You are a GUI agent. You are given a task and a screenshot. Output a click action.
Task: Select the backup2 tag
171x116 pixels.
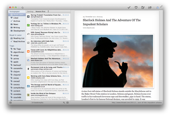point(17,65)
